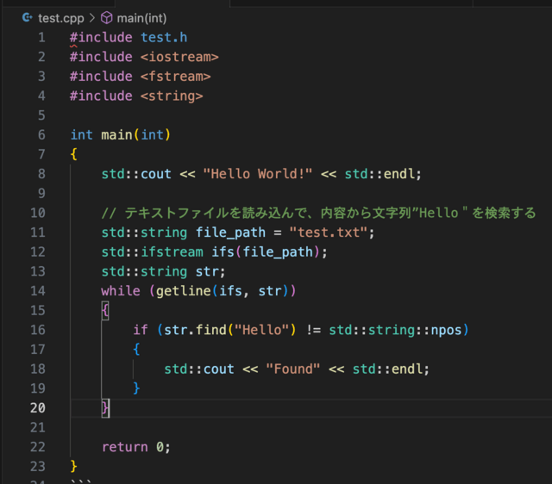The height and width of the screenshot is (484, 552).
Task: Click the C++ file icon in breadcrumb
Action: tap(27, 17)
